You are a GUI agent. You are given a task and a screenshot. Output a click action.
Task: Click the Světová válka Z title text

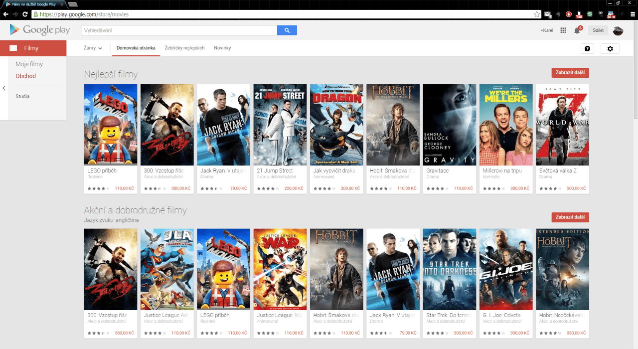point(558,171)
